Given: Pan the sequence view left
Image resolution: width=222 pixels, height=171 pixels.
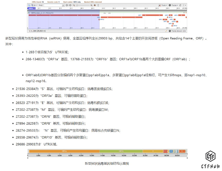Looking at the screenshot, I should [67, 5].
